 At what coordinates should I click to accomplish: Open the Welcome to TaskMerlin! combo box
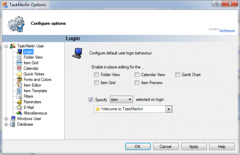[x=169, y=109]
